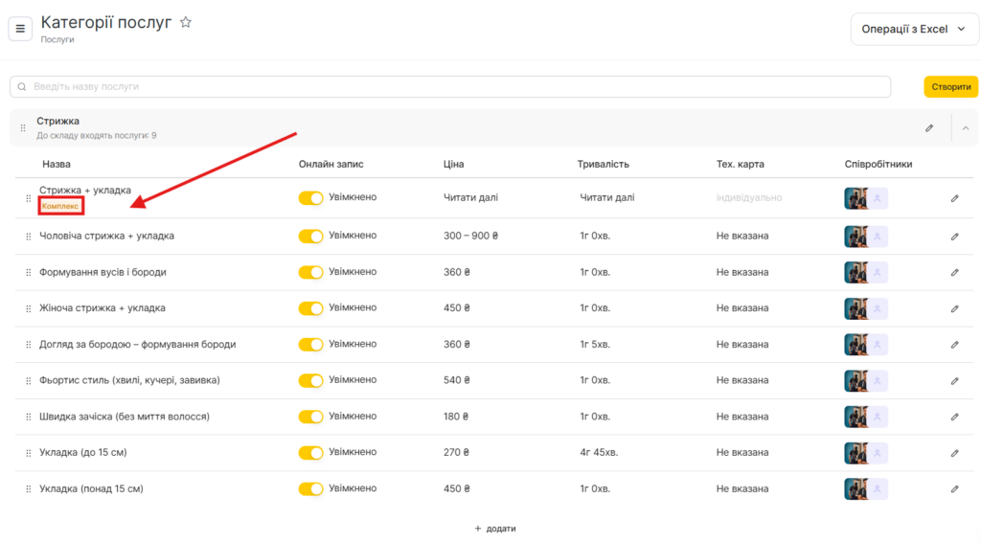
Task: Star the Категорії послуг page as favorite
Action: pyautogui.click(x=186, y=22)
